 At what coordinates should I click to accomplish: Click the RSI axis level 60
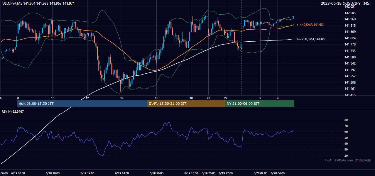pos(346,132)
